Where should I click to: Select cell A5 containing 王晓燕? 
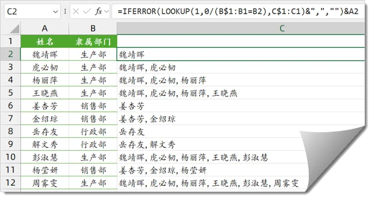coord(45,93)
